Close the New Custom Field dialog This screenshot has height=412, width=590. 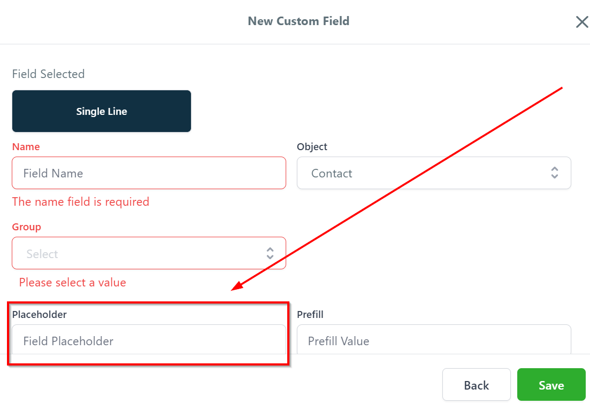pos(581,22)
